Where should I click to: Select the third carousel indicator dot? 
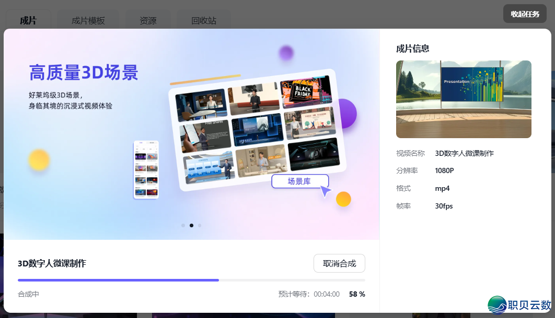(x=200, y=225)
